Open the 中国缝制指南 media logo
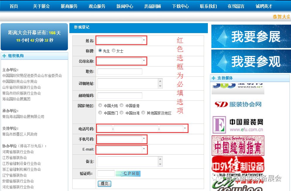 coord(238,145)
